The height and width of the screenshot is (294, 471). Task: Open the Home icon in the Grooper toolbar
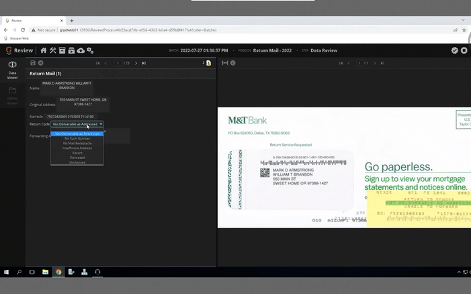pos(44,50)
